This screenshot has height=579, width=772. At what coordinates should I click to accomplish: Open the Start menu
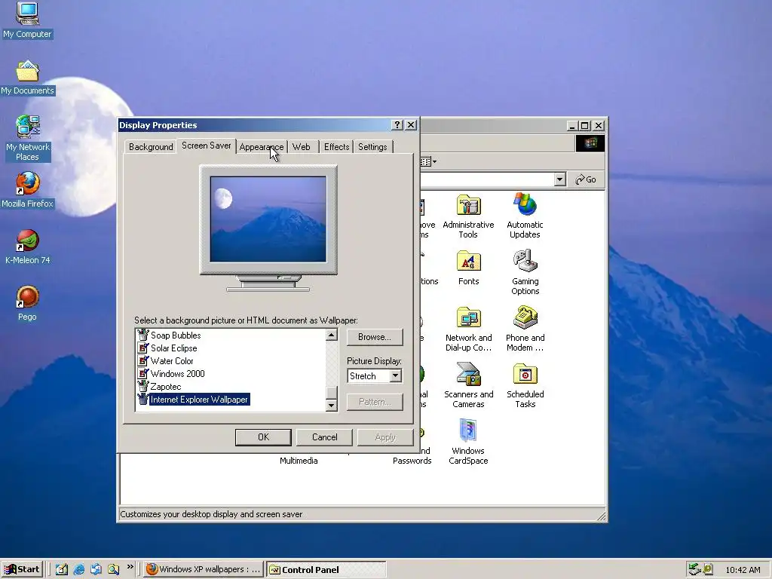point(22,569)
